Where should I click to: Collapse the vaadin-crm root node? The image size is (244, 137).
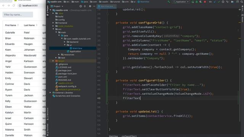[x=50, y=10]
